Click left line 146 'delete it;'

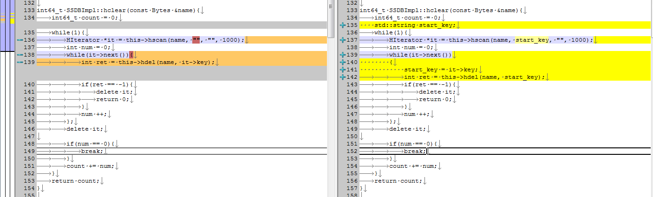85,129
